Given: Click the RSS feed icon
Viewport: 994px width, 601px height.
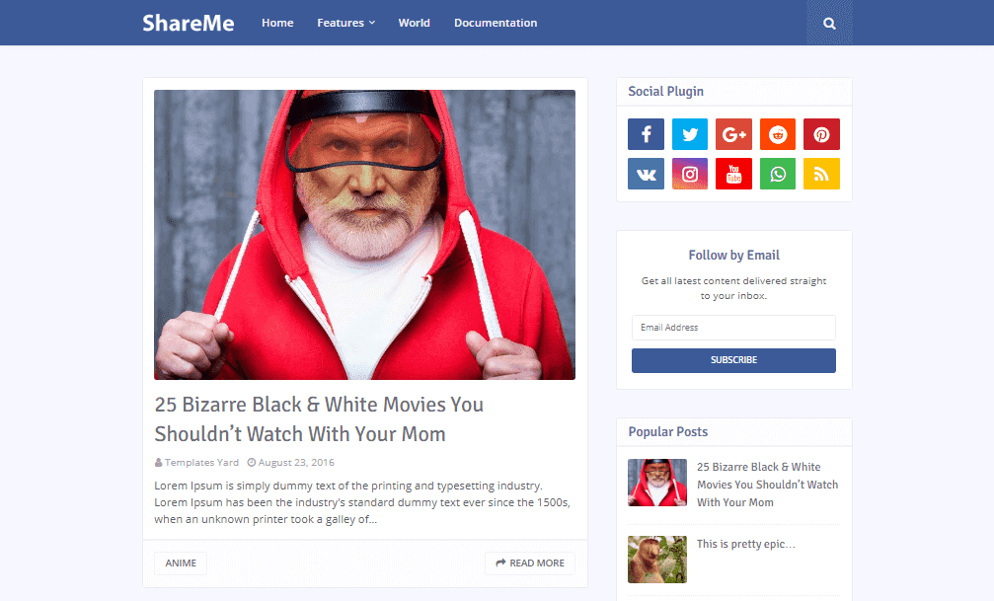Looking at the screenshot, I should 821,173.
